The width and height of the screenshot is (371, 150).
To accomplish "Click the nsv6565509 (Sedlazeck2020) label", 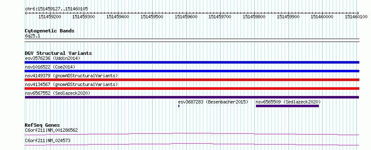I will (288, 102).
